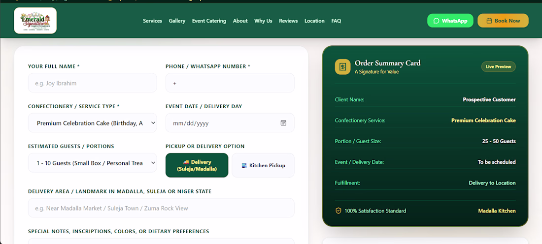The width and height of the screenshot is (542, 244).
Task: Click the To be scheduled value
Action: point(497,162)
